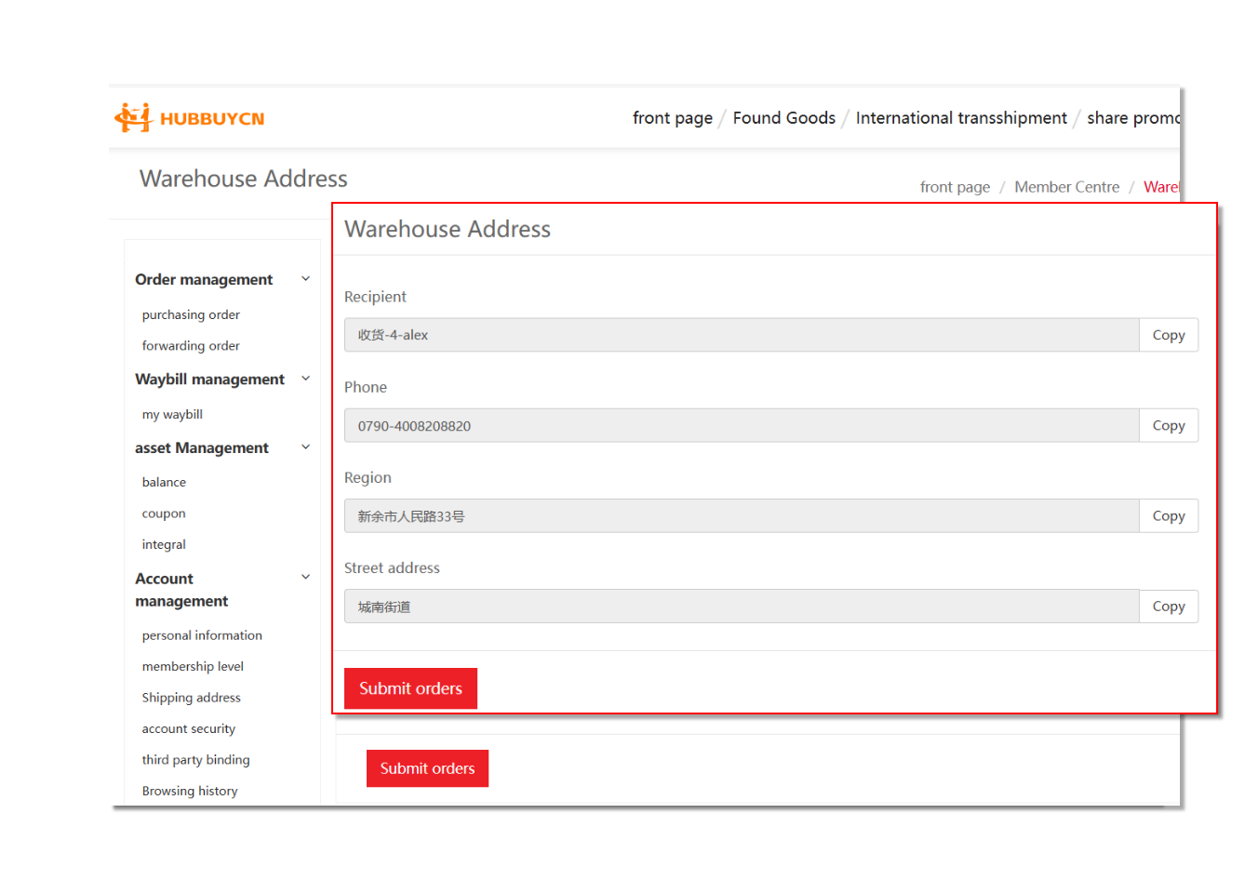The height and width of the screenshot is (880, 1245).
Task: Open Found Goods in top navigation
Action: [x=783, y=118]
